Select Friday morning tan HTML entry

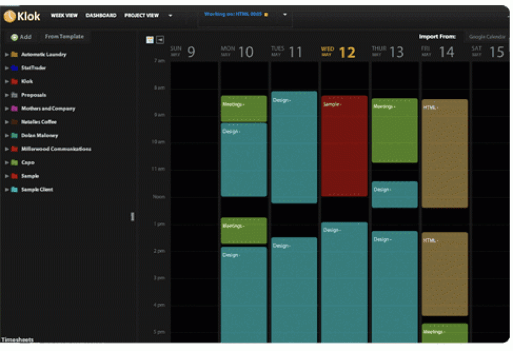(445, 153)
